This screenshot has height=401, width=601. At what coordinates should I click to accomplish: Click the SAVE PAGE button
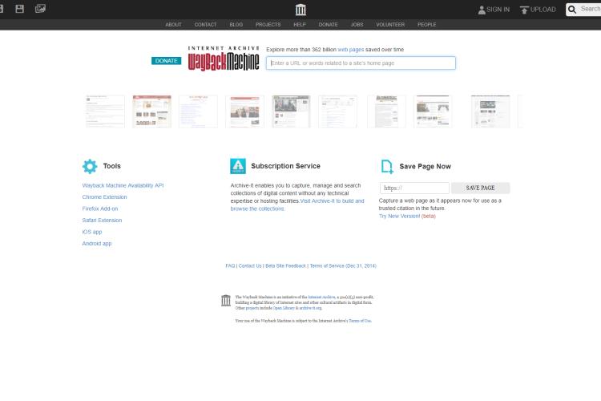point(480,188)
